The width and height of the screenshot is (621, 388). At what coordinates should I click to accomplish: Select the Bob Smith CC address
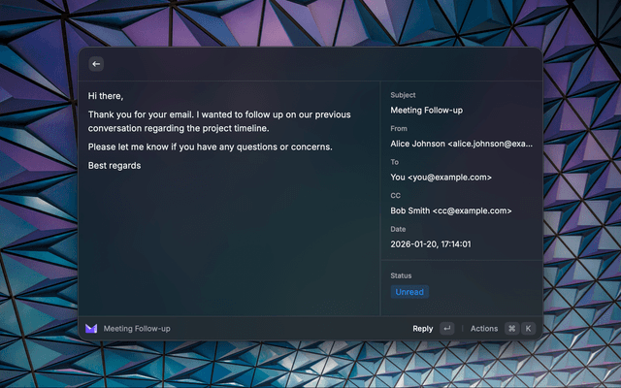(450, 210)
